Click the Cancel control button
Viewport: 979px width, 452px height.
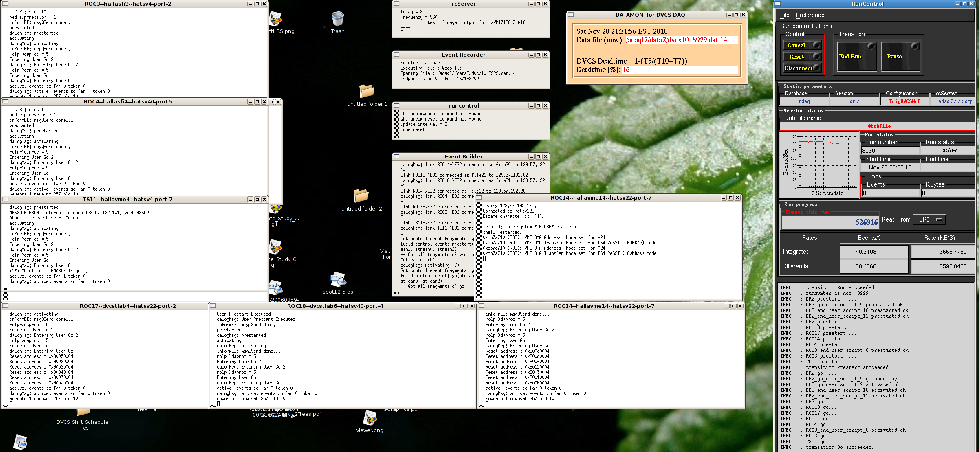pyautogui.click(x=802, y=45)
